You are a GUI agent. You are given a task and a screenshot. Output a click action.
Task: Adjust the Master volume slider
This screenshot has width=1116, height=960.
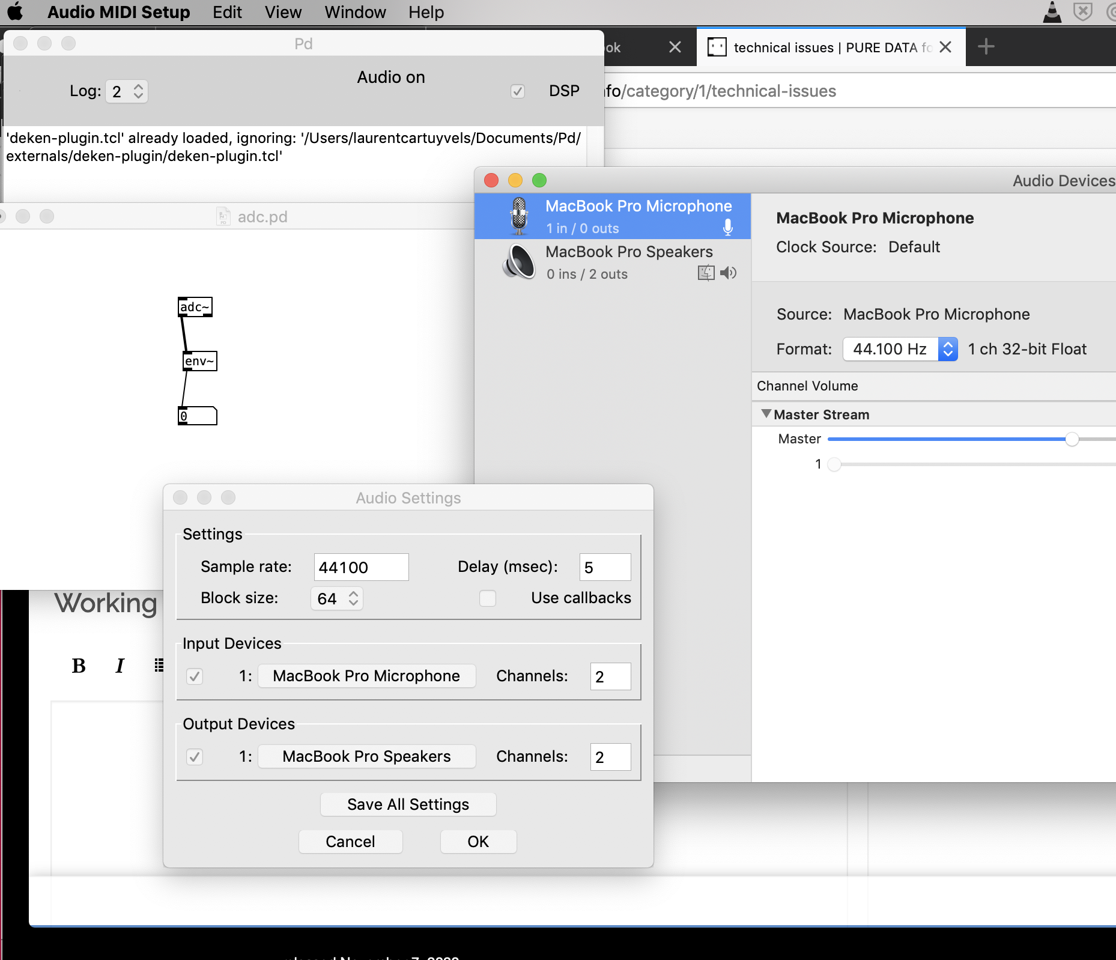pos(1072,439)
